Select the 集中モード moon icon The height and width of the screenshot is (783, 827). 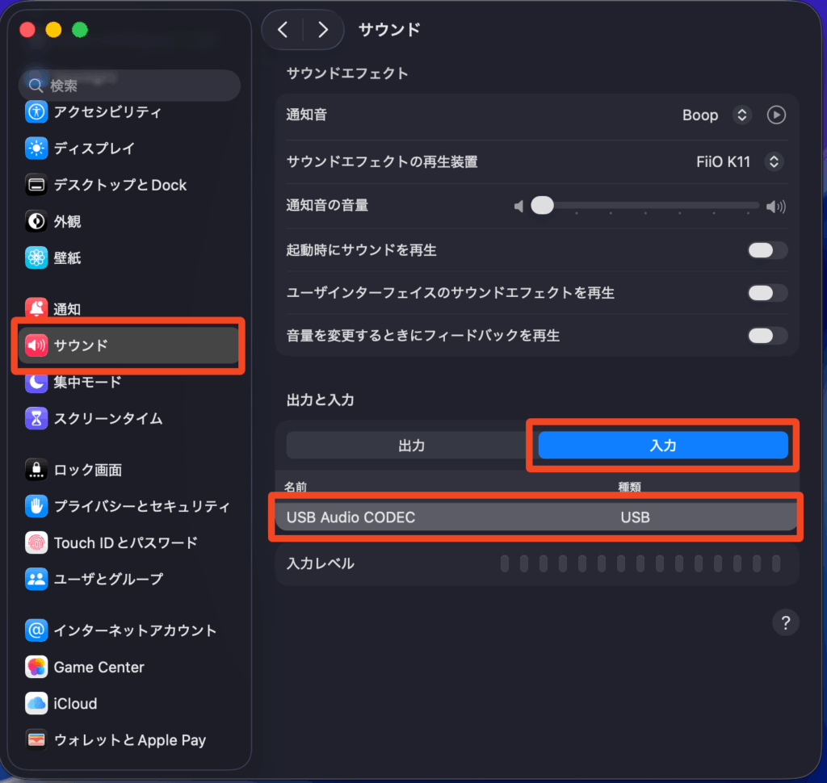(x=37, y=382)
